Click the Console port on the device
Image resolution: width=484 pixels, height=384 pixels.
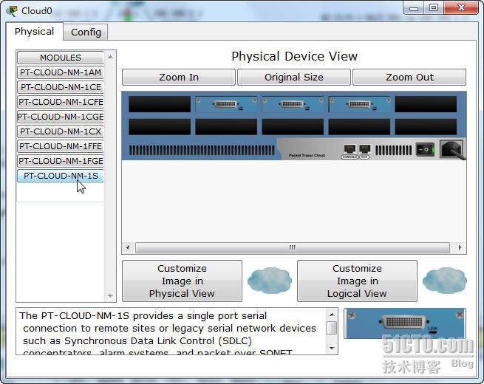(350, 150)
